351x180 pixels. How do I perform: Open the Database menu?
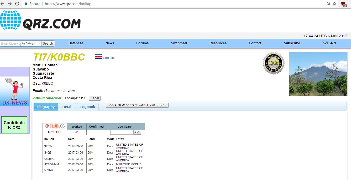(x=76, y=43)
